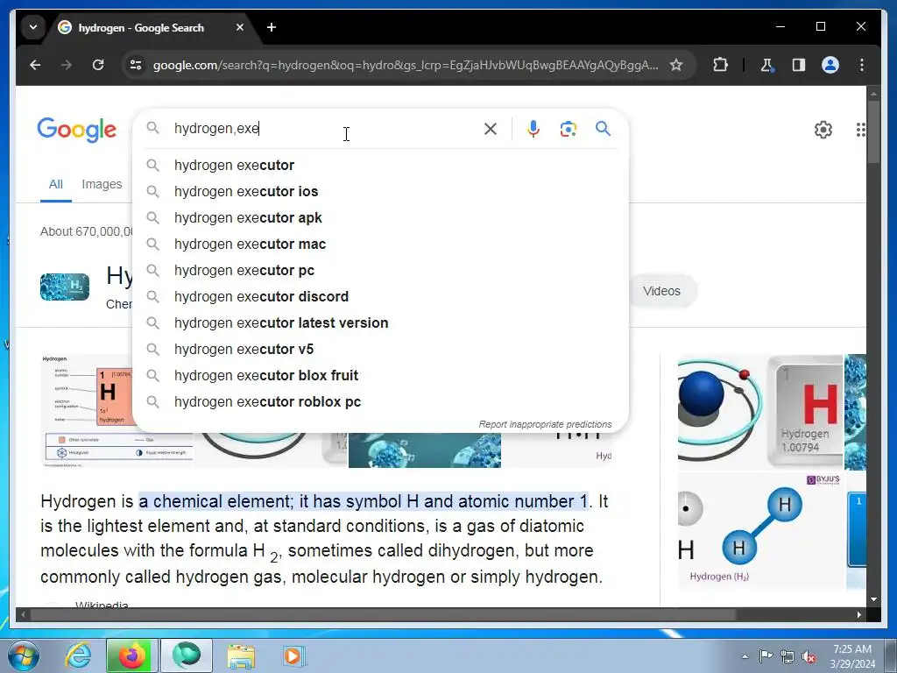Show hidden system tray icons
Viewport: 897px width, 673px height.
(745, 656)
